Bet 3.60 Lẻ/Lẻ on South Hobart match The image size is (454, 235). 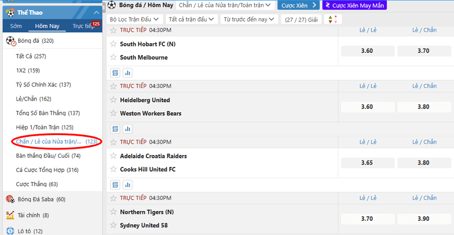pyautogui.click(x=368, y=51)
